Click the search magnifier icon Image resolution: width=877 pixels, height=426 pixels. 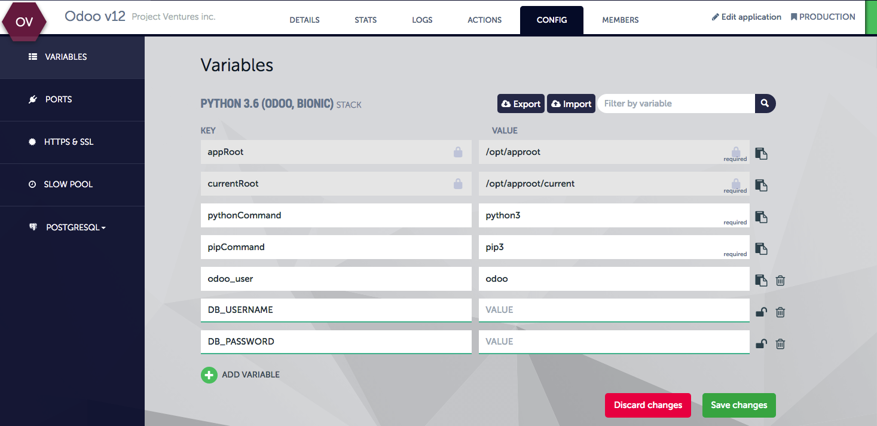[x=765, y=104]
